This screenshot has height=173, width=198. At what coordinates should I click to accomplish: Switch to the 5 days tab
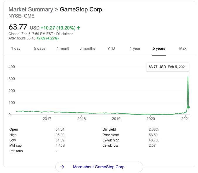[40, 49]
